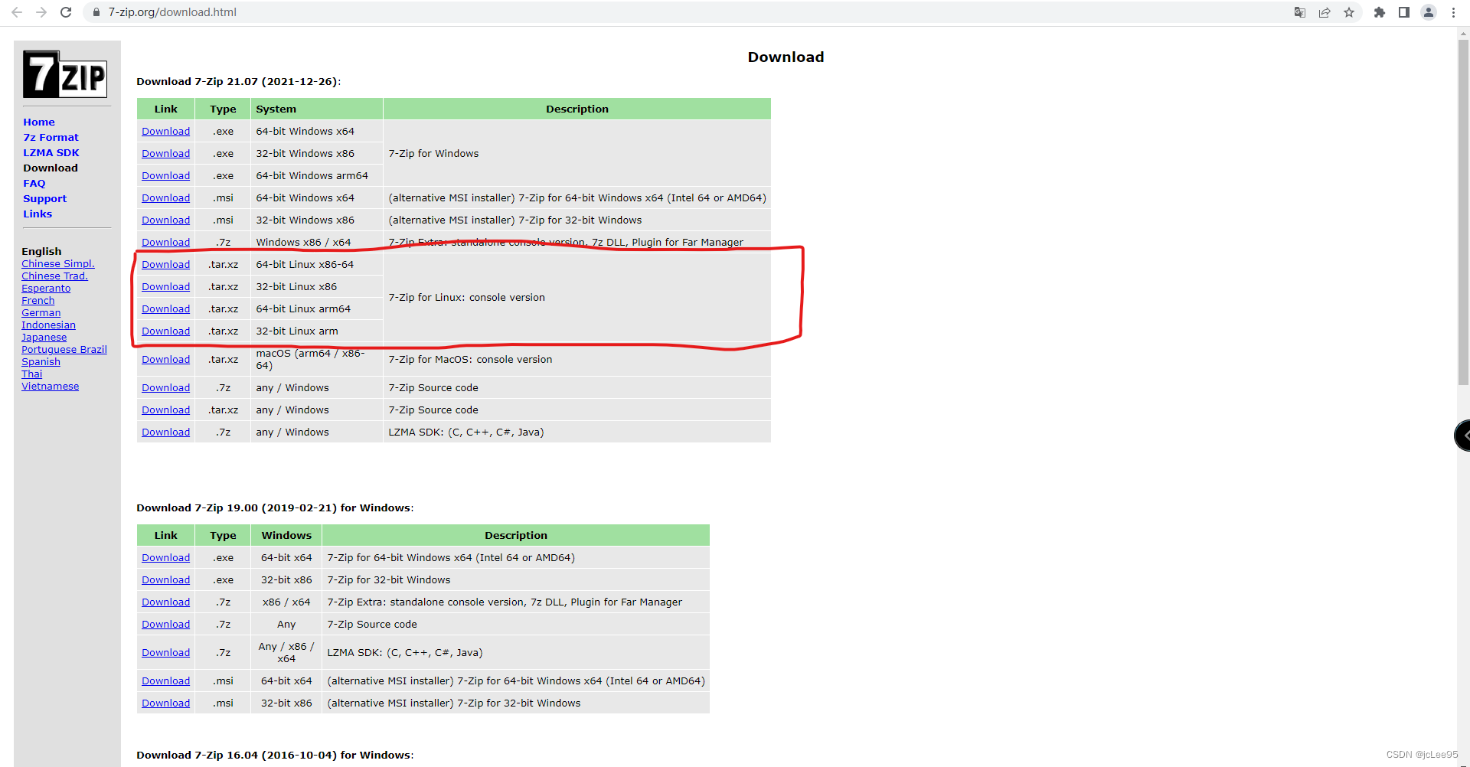Download 7-Zip 19.00 64-bit x64 .exe
The width and height of the screenshot is (1470, 767).
pos(165,558)
